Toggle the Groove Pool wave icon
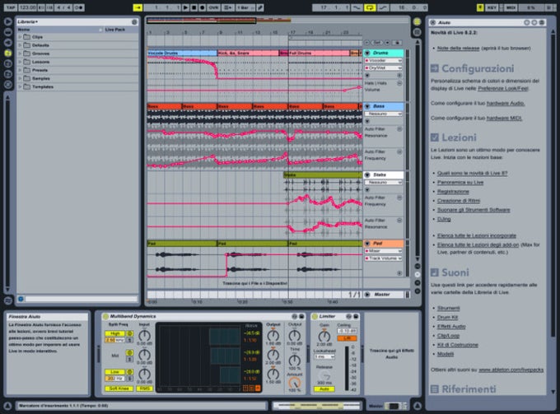Screen dimensions: 560x414 (8, 300)
